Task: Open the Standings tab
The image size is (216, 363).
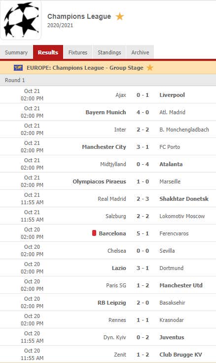Action: pyautogui.click(x=109, y=52)
